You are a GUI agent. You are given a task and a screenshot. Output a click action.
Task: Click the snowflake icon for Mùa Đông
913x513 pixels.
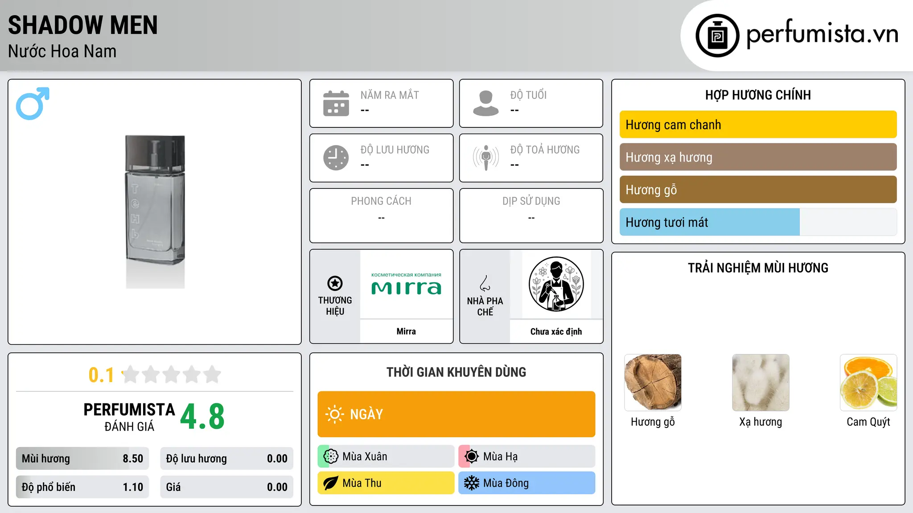tap(472, 483)
